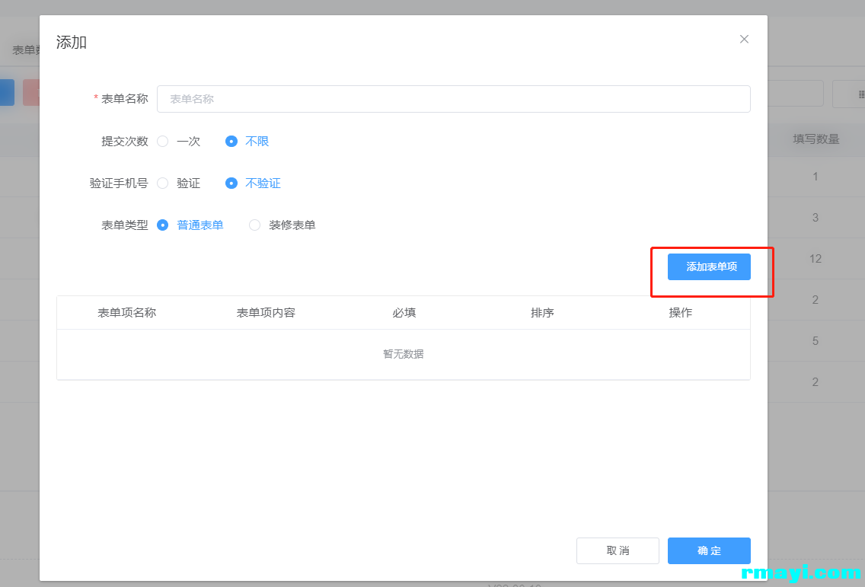Confirm with the 确定 button
The height and width of the screenshot is (587, 865).
pyautogui.click(x=709, y=550)
